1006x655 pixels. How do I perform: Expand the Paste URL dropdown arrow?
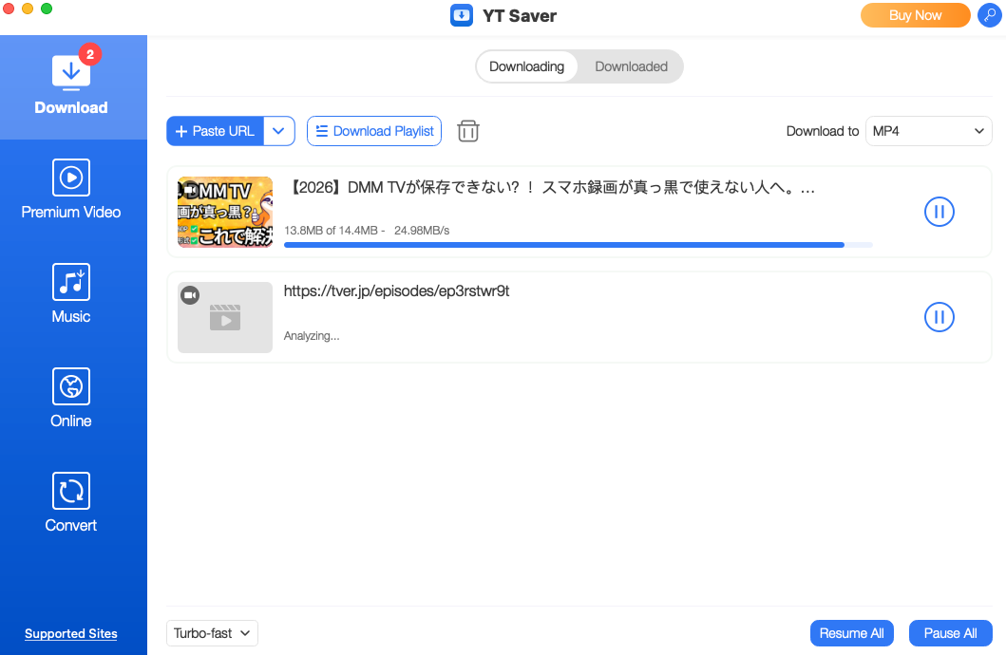279,131
